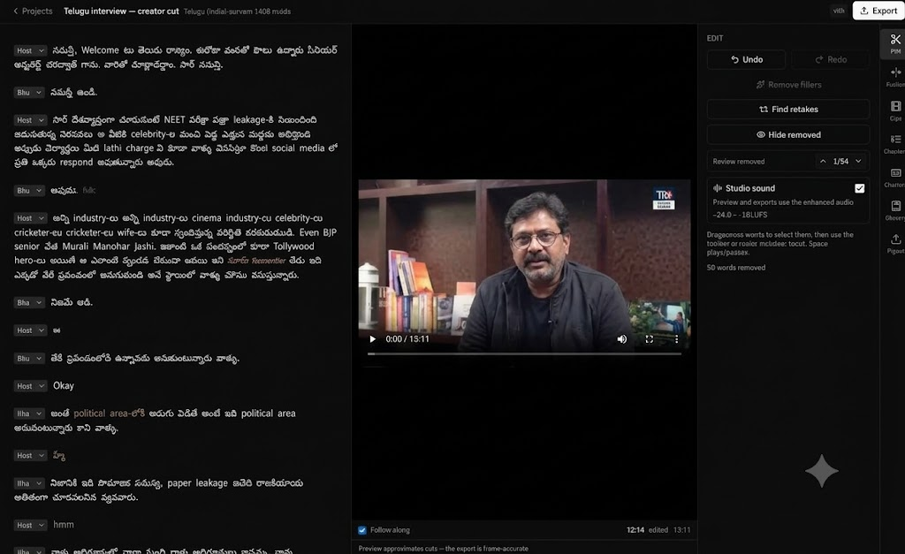This screenshot has height=554, width=905.
Task: Click the Undo button
Action: point(746,59)
